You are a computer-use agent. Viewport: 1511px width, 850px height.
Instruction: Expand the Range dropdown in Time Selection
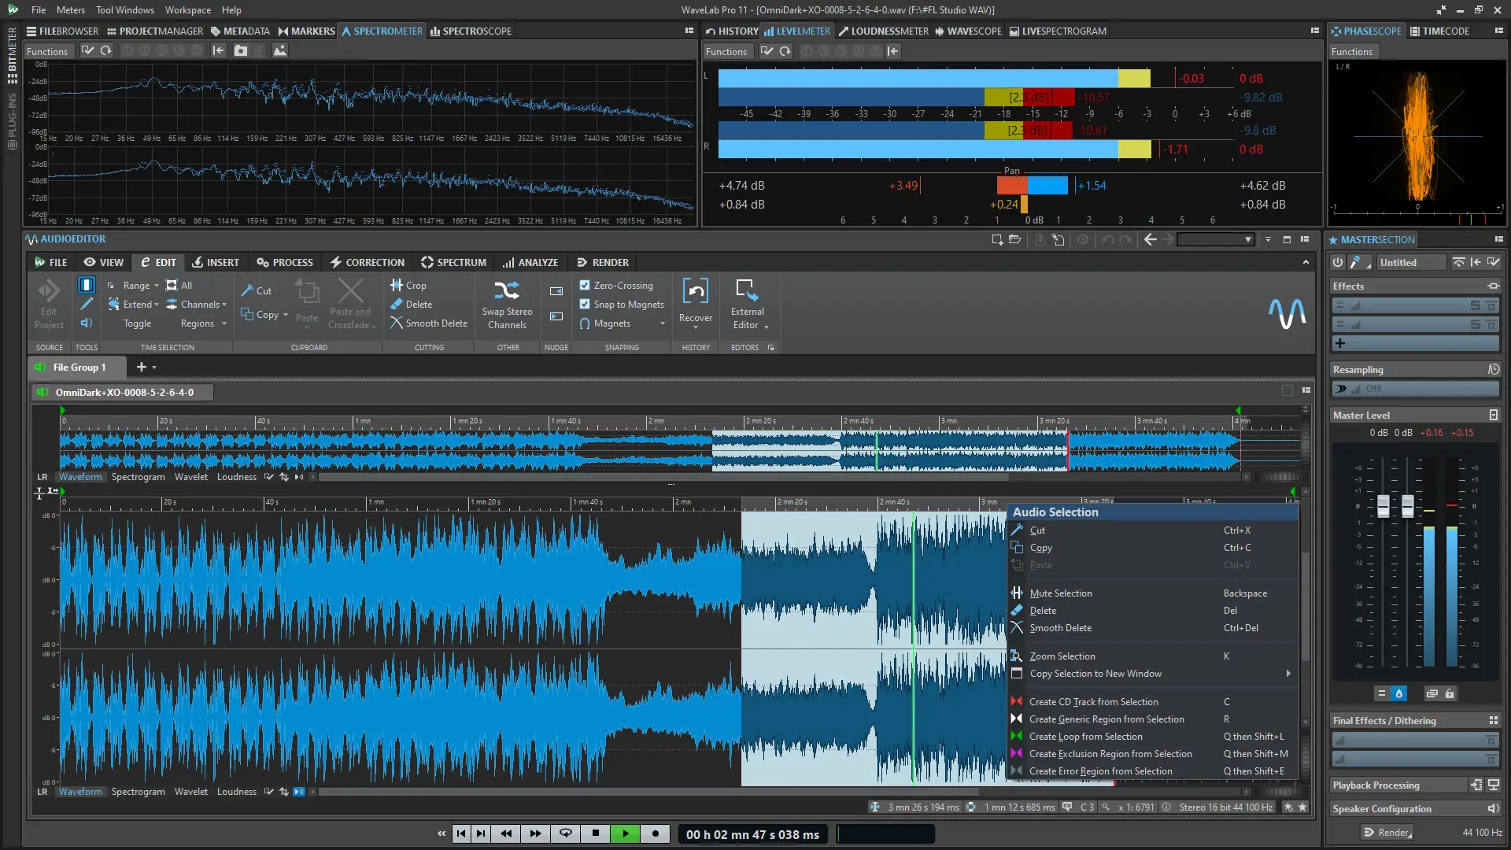pyautogui.click(x=156, y=286)
